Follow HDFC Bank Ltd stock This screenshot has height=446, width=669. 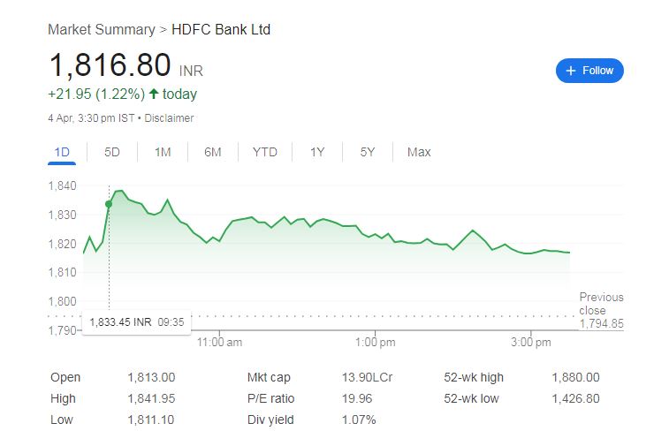pyautogui.click(x=589, y=71)
